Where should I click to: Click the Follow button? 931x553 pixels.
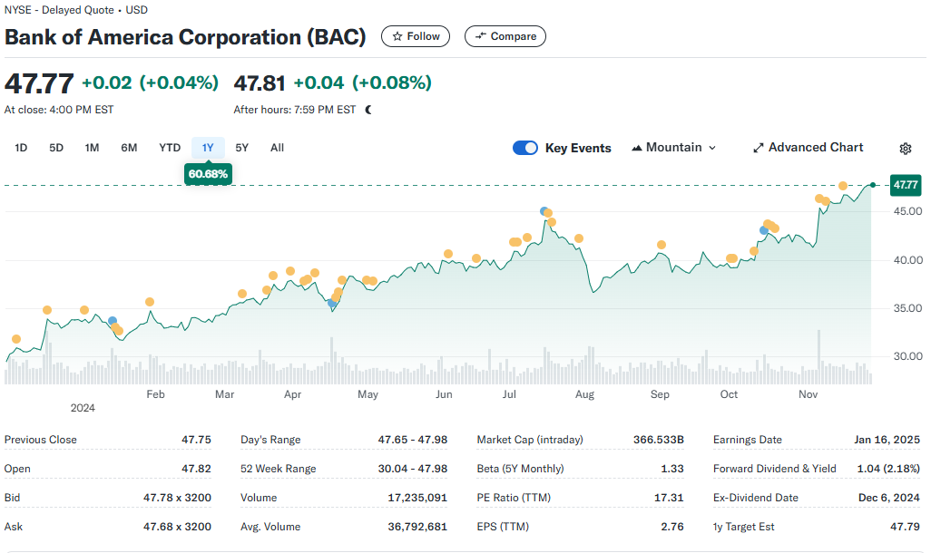pos(415,37)
